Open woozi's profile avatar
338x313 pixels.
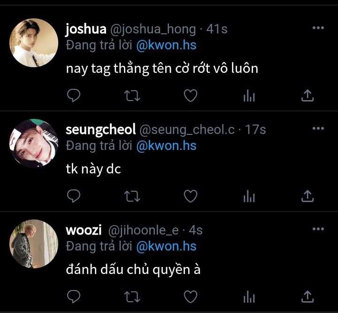[34, 244]
